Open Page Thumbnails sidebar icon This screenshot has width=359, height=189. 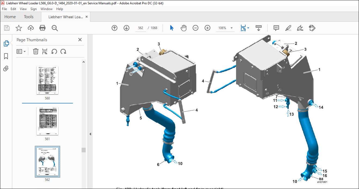[6, 43]
